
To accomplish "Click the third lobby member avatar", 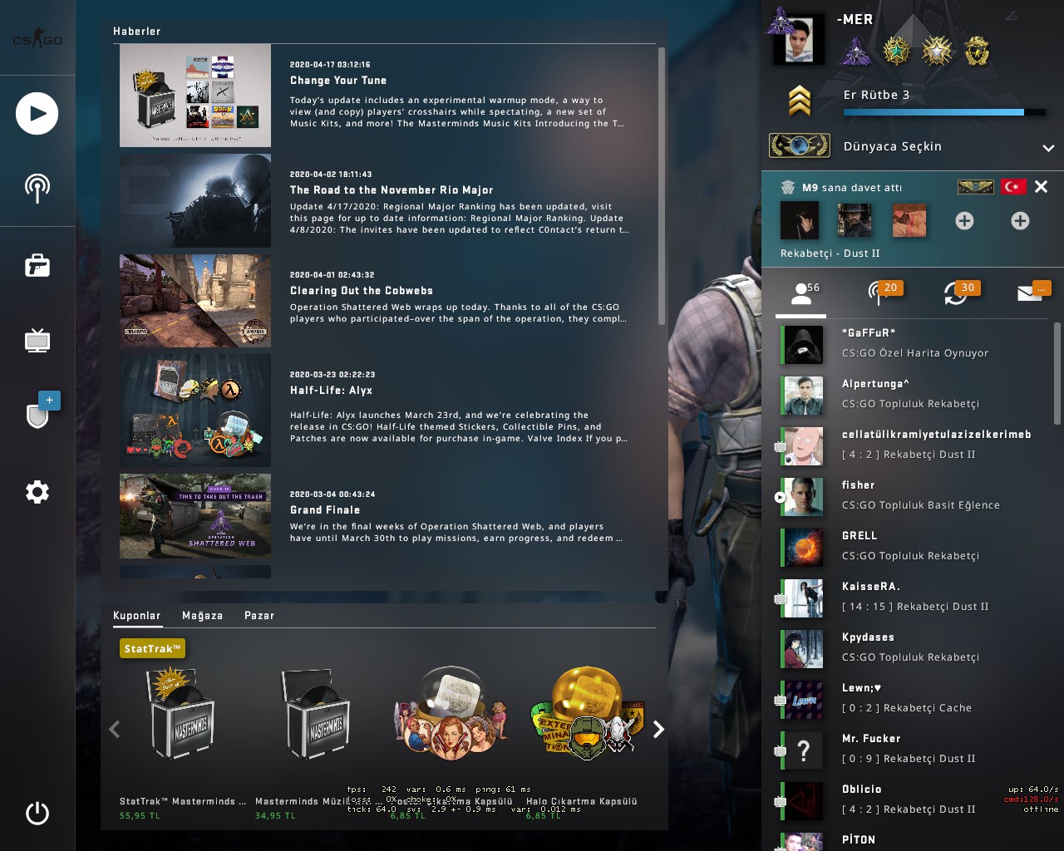I will pyautogui.click(x=909, y=220).
